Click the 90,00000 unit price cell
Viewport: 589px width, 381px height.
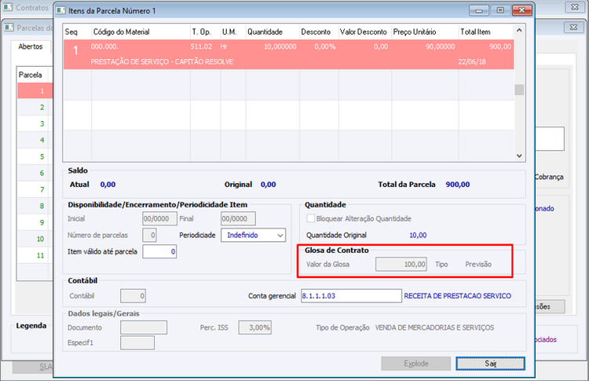click(x=440, y=46)
